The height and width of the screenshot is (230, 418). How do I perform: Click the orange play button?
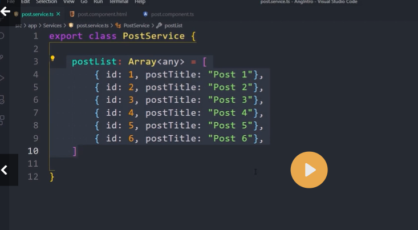[309, 170]
